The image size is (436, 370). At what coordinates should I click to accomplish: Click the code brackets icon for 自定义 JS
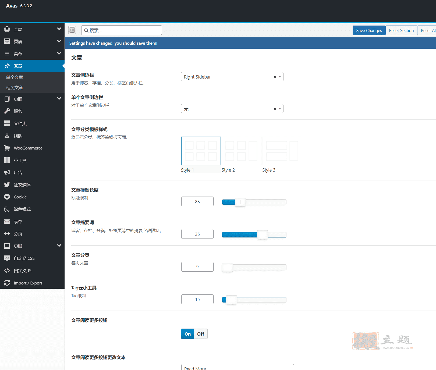[x=7, y=271]
